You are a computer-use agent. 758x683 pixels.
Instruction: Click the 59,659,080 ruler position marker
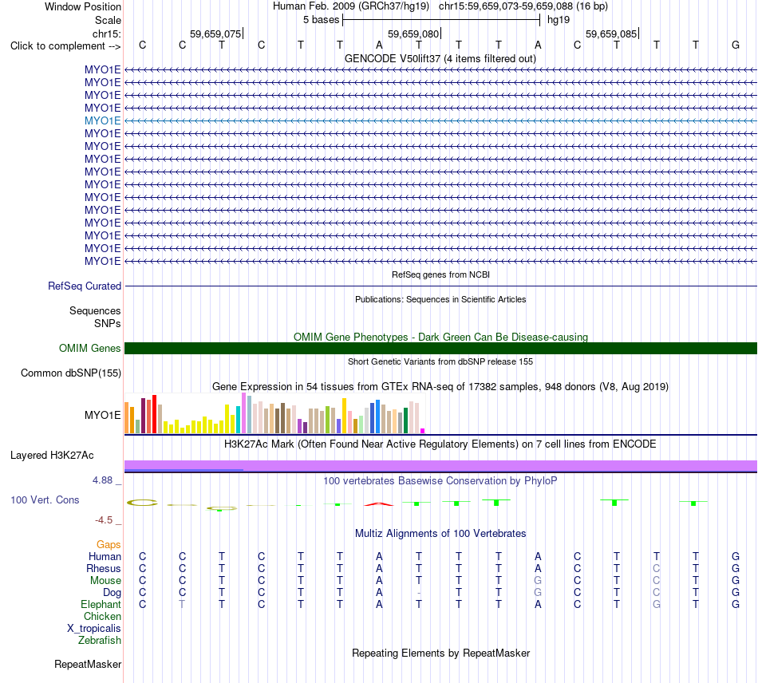click(414, 34)
